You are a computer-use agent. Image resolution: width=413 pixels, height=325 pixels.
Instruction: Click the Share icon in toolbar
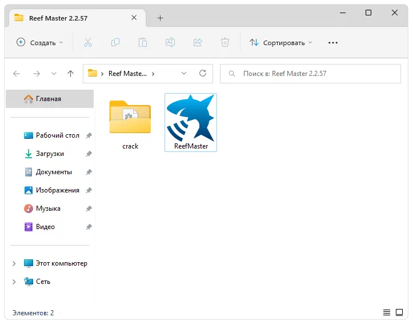point(197,42)
